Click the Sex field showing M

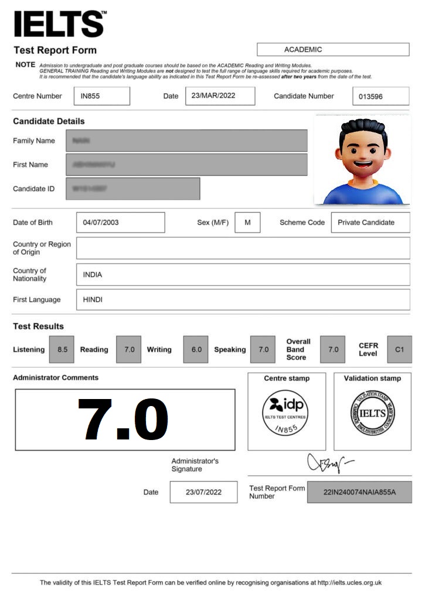click(247, 223)
